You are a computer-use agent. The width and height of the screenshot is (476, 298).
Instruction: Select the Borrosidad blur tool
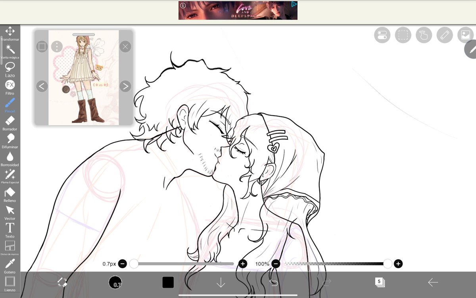pyautogui.click(x=10, y=159)
